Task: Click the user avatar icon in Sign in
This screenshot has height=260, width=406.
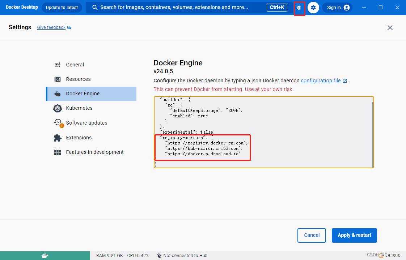Action: pyautogui.click(x=346, y=8)
